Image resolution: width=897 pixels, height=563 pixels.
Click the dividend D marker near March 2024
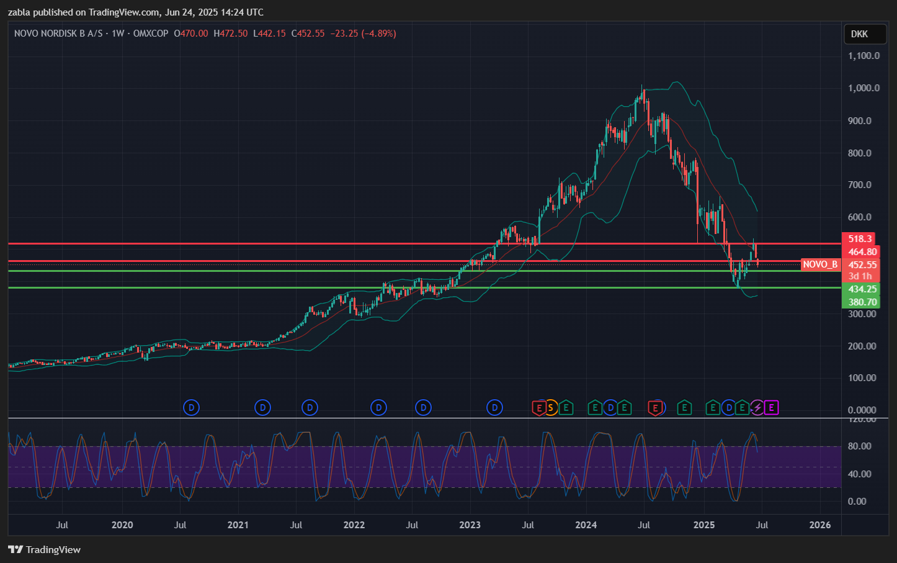(611, 408)
